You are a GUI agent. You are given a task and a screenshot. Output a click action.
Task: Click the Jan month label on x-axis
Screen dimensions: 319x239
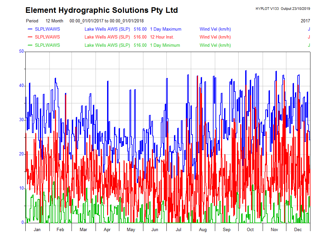coord(37,229)
